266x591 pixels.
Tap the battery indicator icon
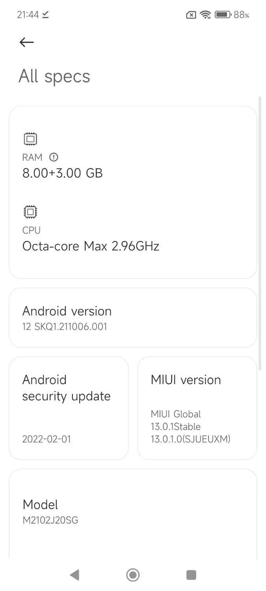pos(223,15)
